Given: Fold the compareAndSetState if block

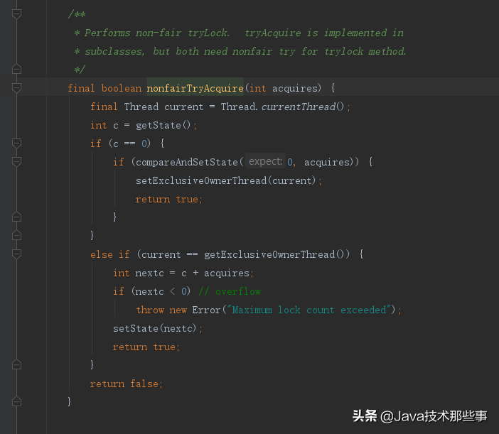Looking at the screenshot, I should click(x=16, y=161).
